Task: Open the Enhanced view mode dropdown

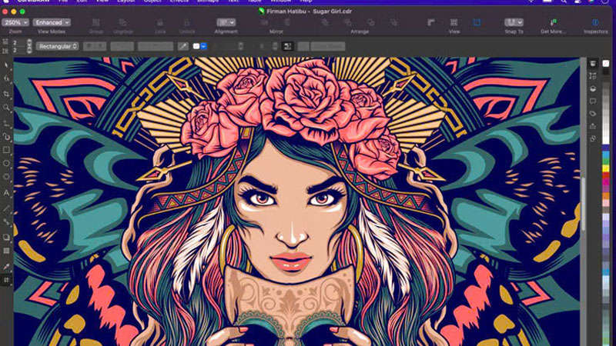Action: click(50, 23)
